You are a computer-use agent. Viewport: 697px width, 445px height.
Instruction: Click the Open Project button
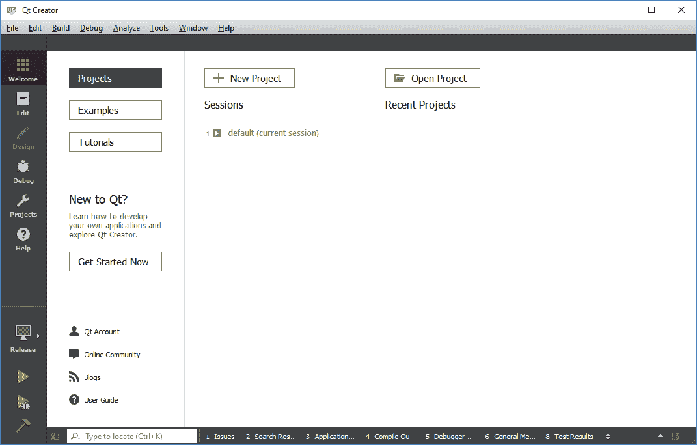point(432,77)
